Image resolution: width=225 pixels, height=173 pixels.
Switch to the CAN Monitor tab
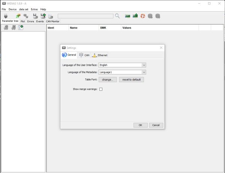pyautogui.click(x=52, y=21)
